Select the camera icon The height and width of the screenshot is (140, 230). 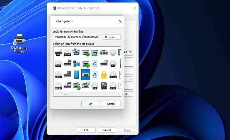click(104, 52)
